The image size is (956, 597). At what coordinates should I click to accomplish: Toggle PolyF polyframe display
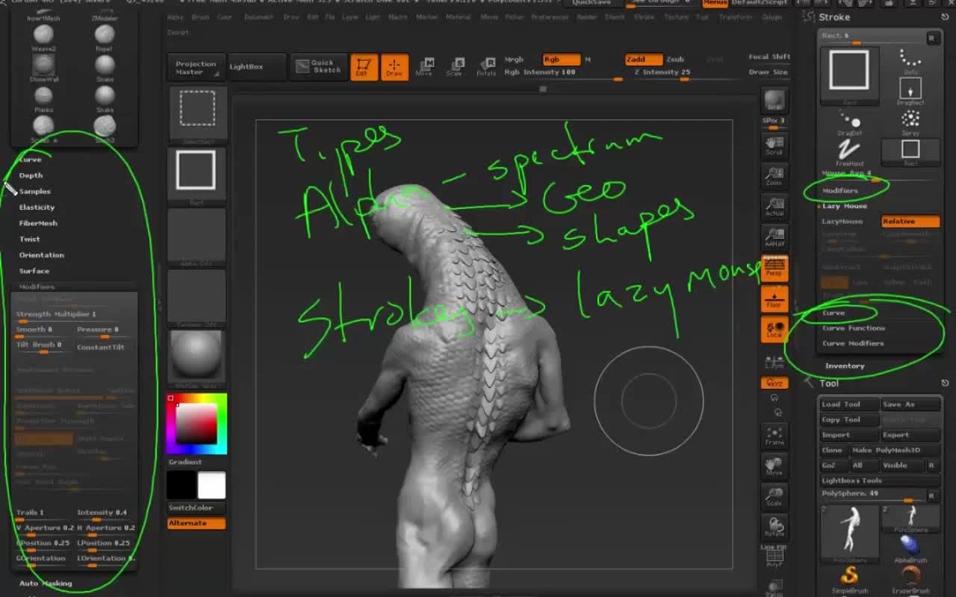click(x=775, y=557)
